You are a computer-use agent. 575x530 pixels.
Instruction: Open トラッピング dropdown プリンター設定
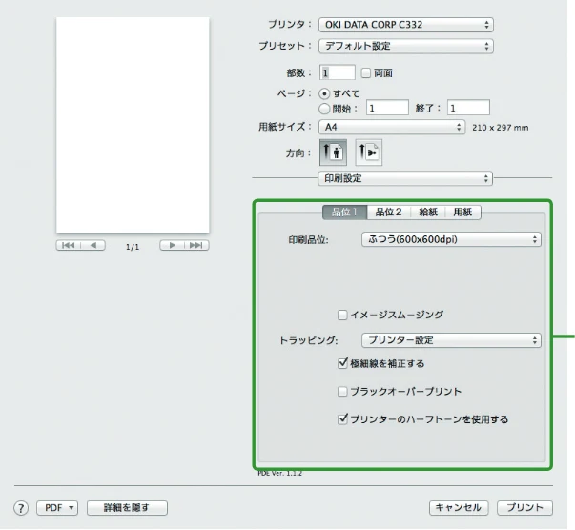[x=451, y=340]
